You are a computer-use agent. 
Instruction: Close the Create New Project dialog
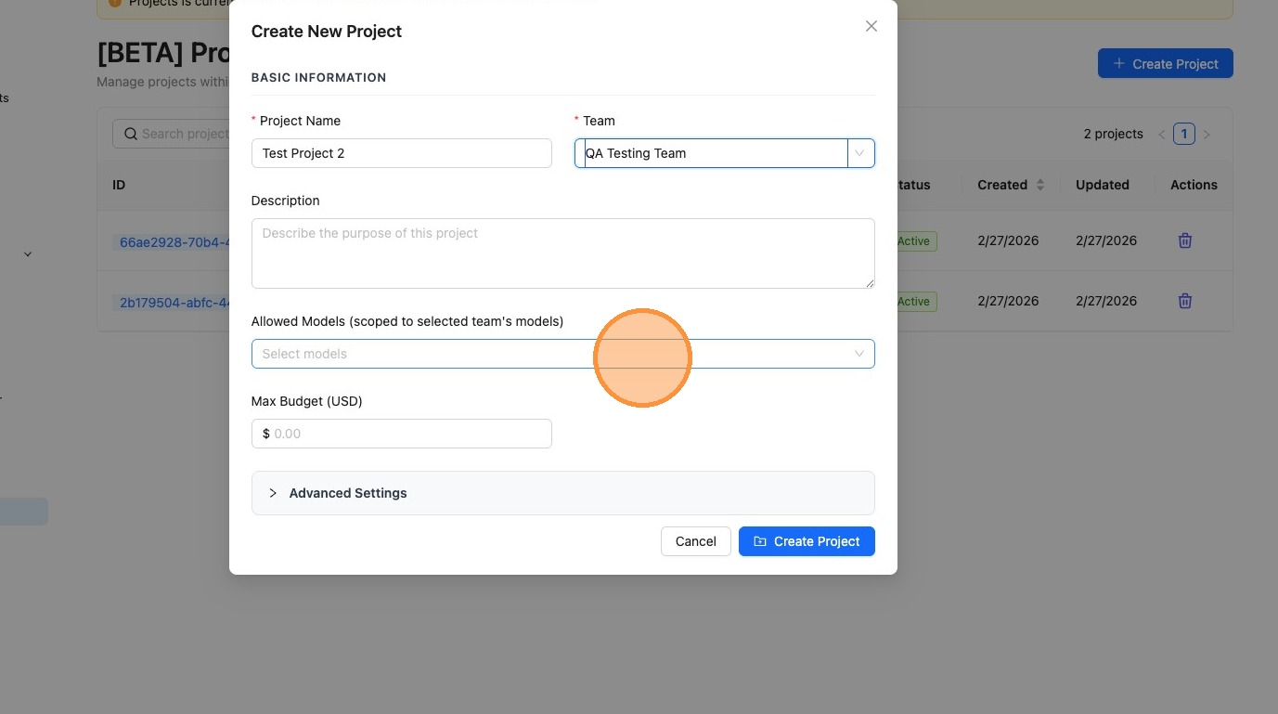[871, 26]
